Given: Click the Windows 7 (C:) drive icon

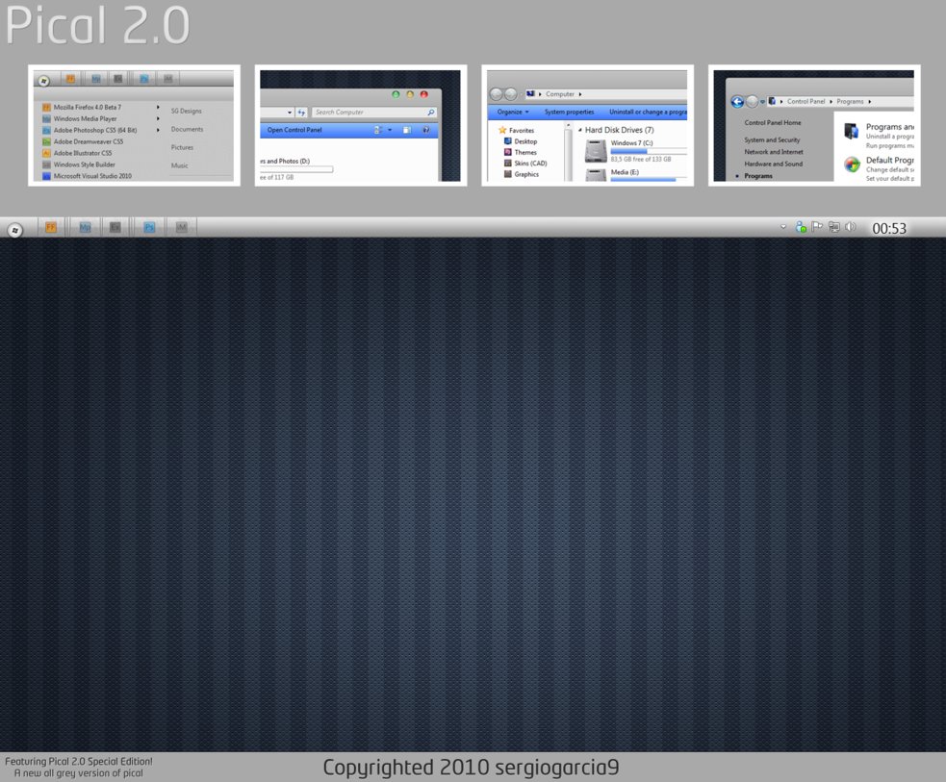Looking at the screenshot, I should click(596, 150).
